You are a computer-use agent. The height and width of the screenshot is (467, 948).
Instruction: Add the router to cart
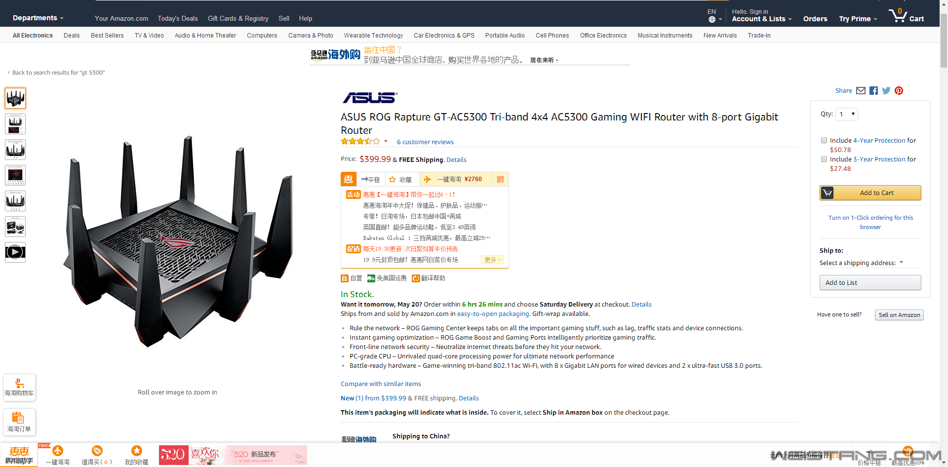870,193
